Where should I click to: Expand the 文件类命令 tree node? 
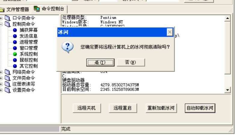pos(1,78)
